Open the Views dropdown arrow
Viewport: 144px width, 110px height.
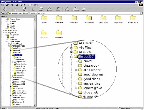89,9
